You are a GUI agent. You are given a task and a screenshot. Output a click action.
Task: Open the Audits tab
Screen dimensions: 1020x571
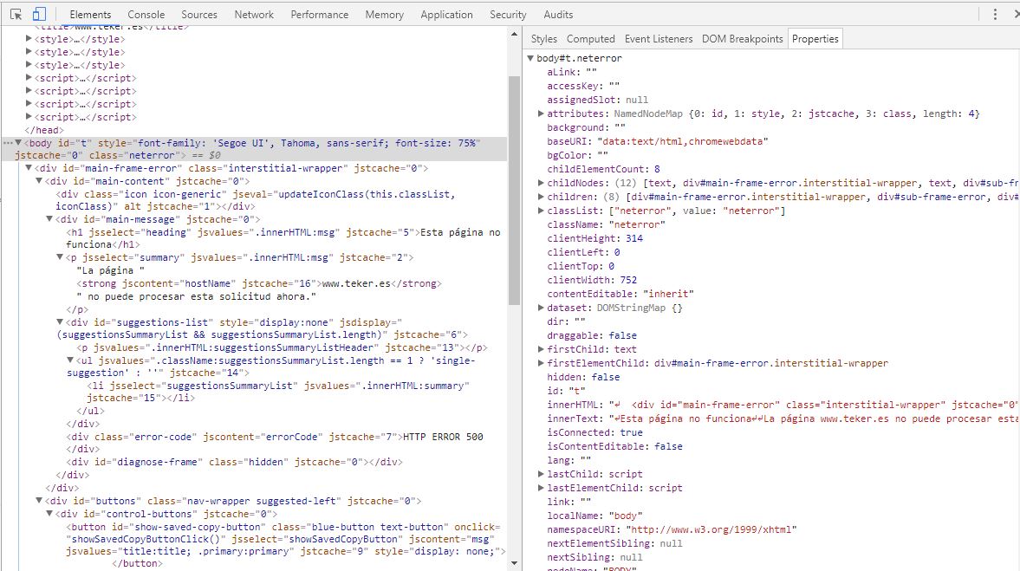point(558,15)
